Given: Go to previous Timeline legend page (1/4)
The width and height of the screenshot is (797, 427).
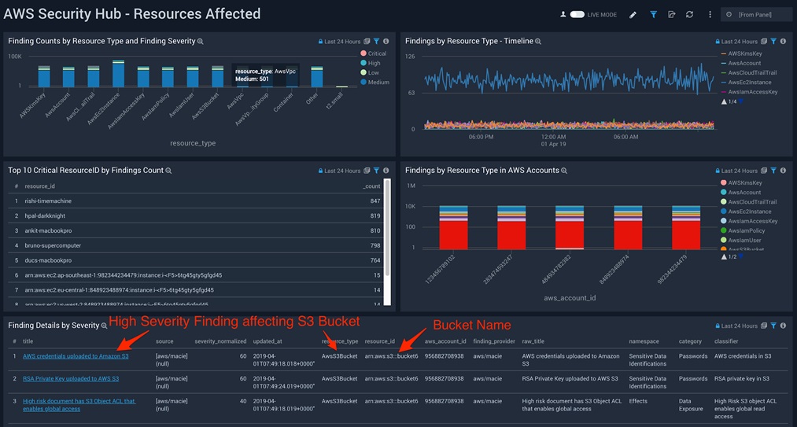Looking at the screenshot, I should click(724, 101).
